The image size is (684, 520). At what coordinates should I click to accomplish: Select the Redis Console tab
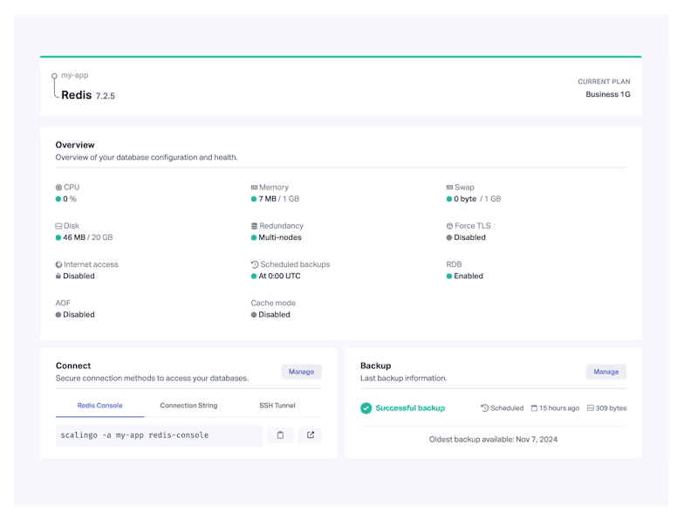coord(99,406)
